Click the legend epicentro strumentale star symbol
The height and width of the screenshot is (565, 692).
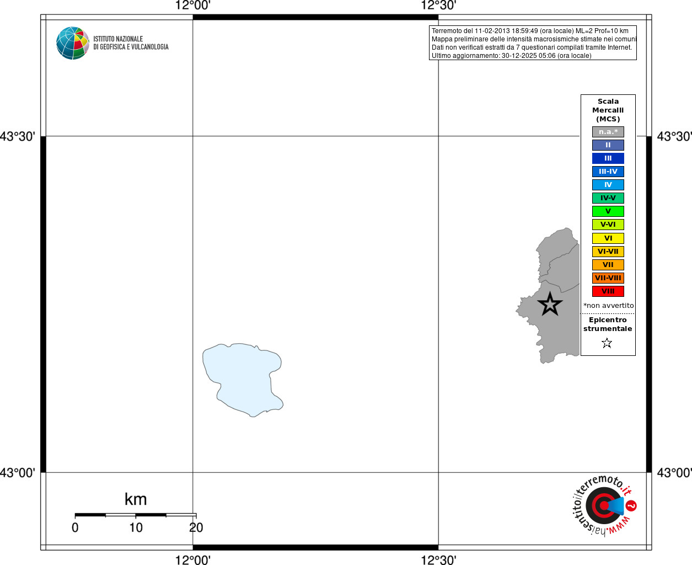pos(607,343)
